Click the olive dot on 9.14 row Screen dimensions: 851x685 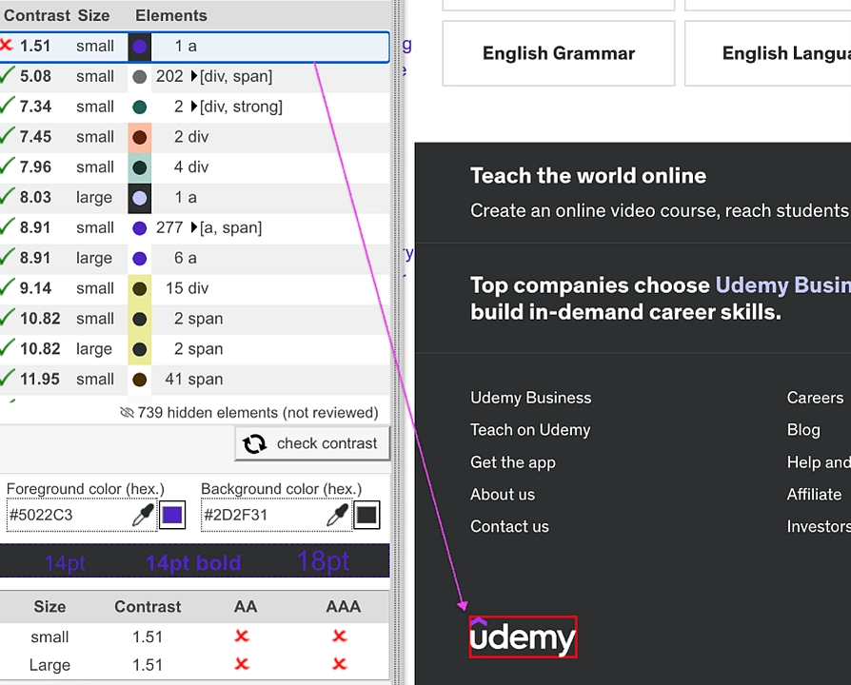click(140, 289)
